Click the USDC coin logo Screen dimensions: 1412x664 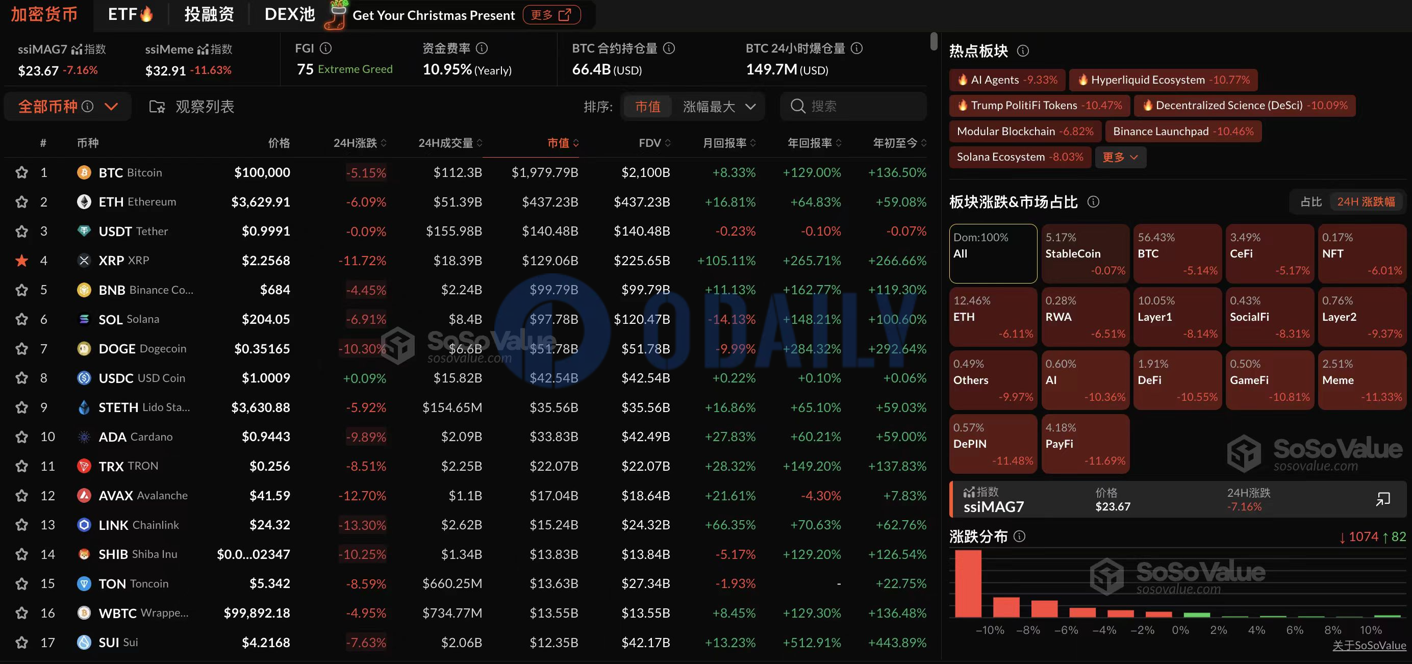(84, 378)
